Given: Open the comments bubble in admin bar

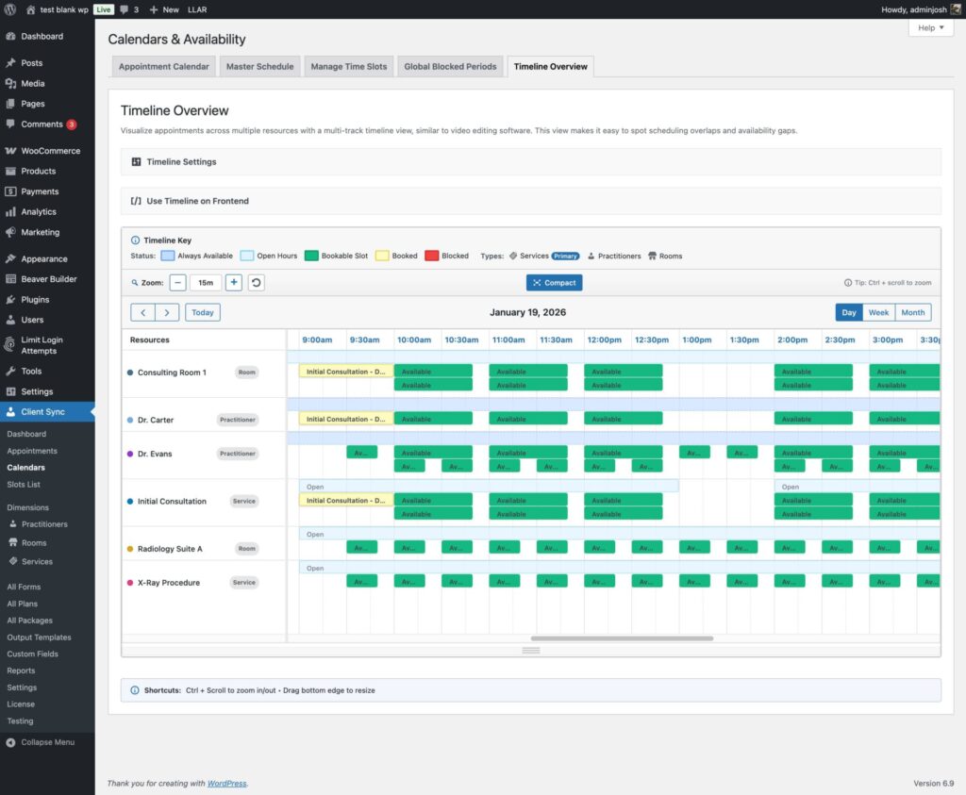Looking at the screenshot, I should pyautogui.click(x=129, y=9).
